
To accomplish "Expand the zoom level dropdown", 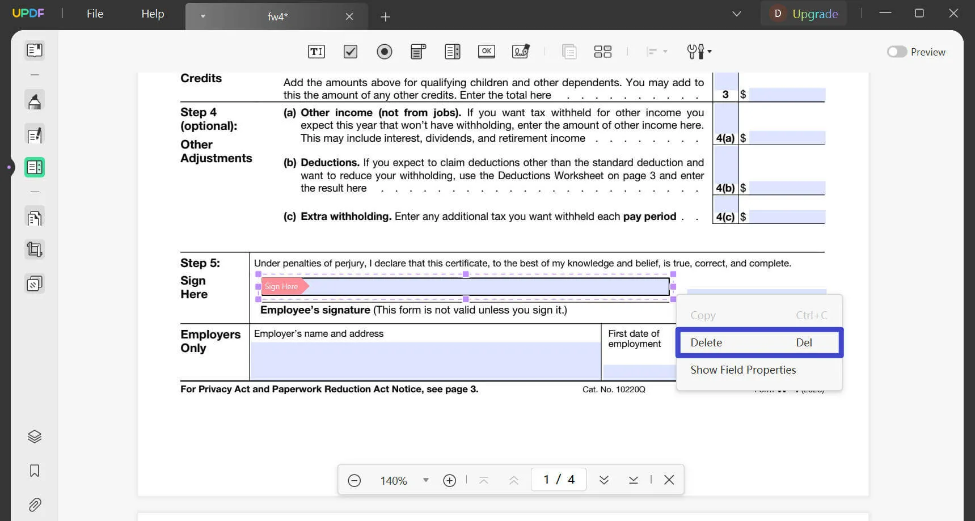I will 425,480.
